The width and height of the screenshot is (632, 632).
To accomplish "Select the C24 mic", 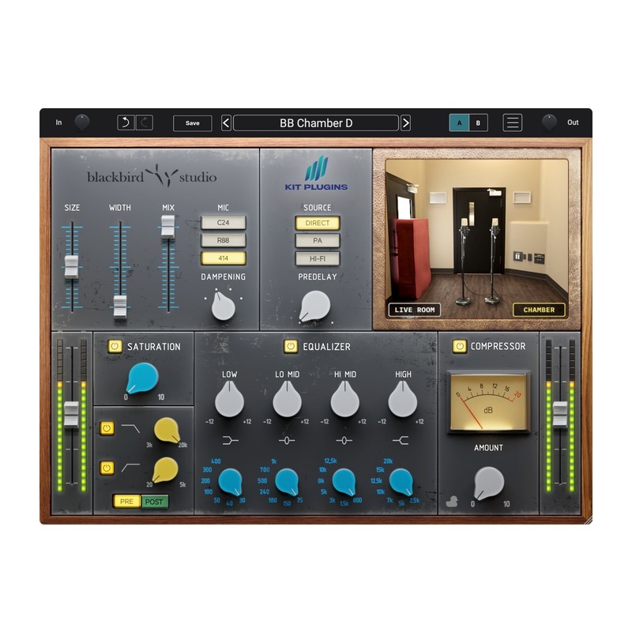I will (224, 223).
